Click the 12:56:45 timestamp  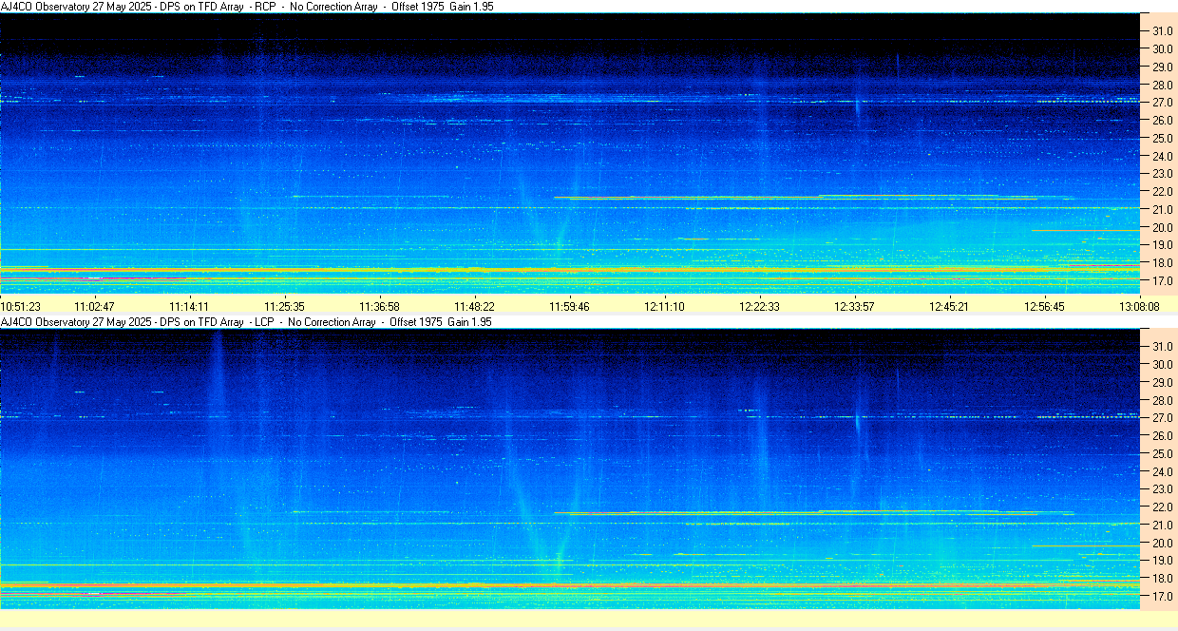pyautogui.click(x=1045, y=306)
